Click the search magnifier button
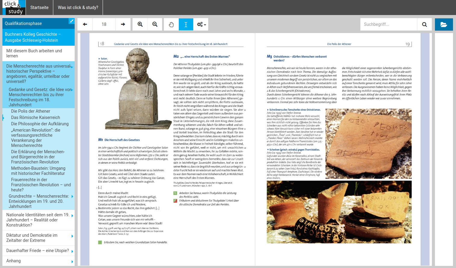This screenshot has width=456, height=268. tap(424, 24)
